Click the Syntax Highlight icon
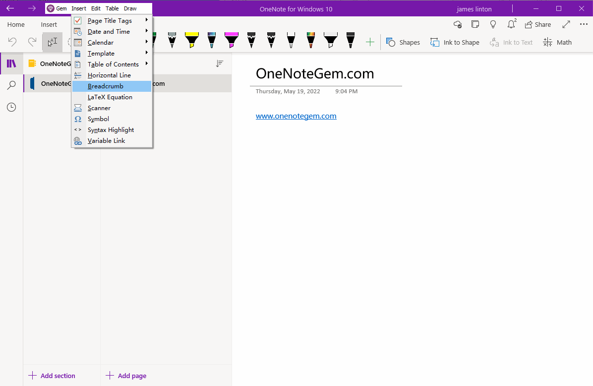Screen dimensions: 593x386 click(x=78, y=130)
